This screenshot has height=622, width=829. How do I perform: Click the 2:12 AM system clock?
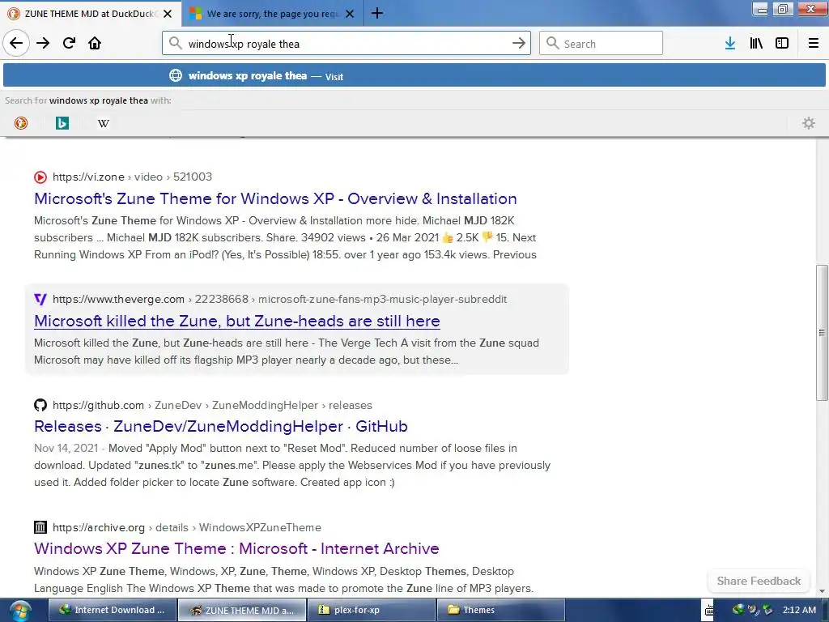pyautogui.click(x=799, y=610)
